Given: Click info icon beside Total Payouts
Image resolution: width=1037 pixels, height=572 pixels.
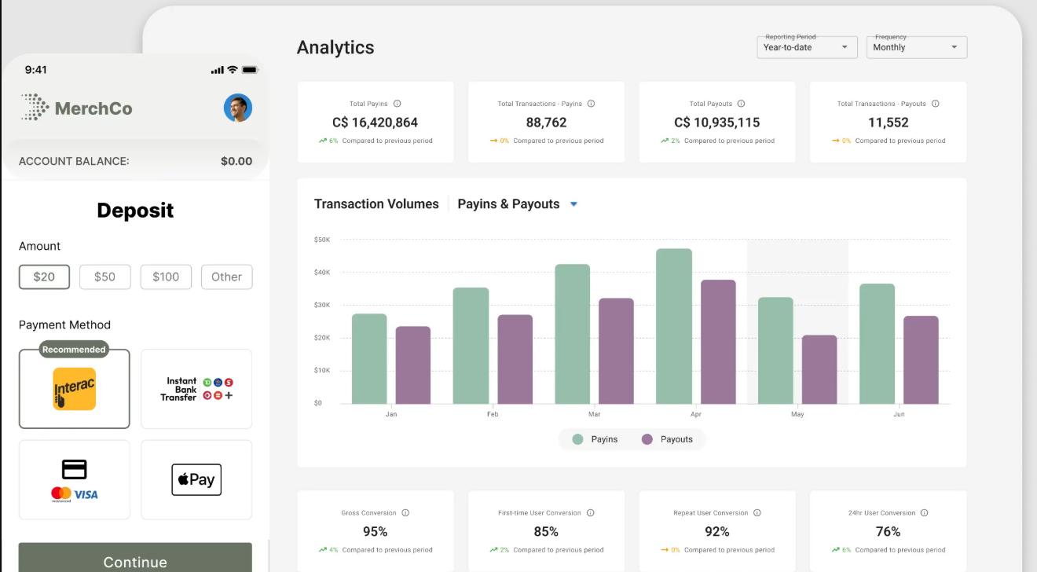Looking at the screenshot, I should pos(741,104).
